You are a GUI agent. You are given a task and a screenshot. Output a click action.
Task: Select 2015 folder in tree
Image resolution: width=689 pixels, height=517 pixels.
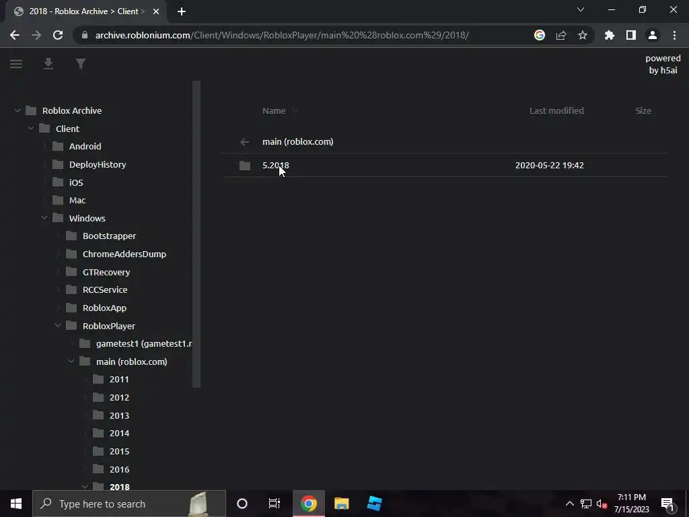[119, 452]
